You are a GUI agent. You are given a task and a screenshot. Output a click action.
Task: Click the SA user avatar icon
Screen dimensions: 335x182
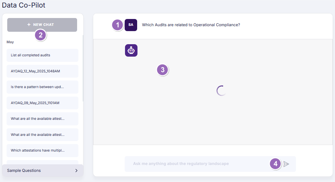coord(131,25)
